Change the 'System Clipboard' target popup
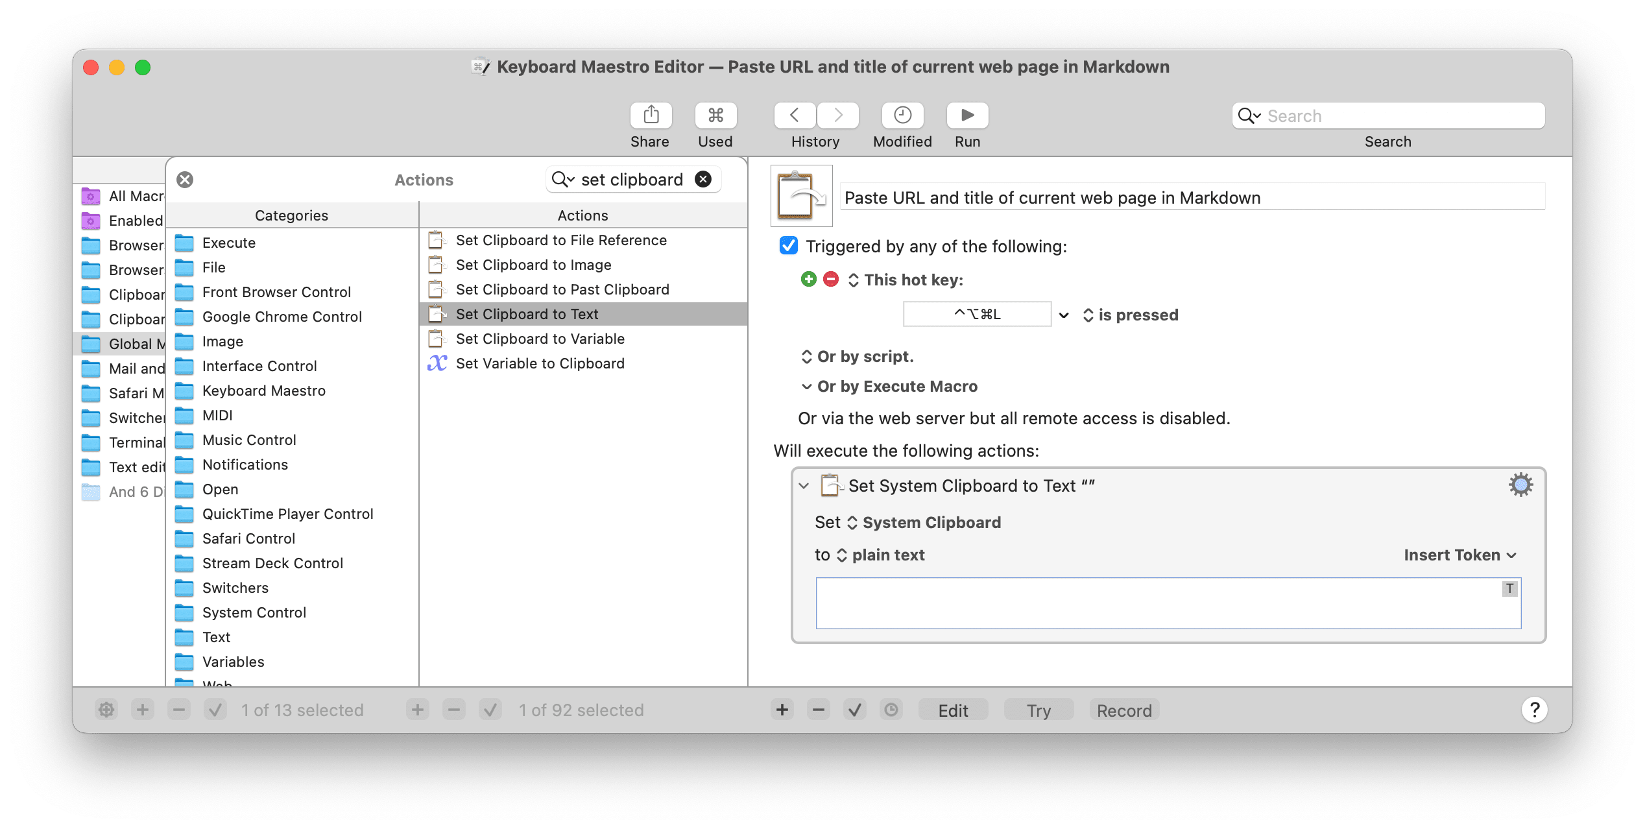Image resolution: width=1645 pixels, height=829 pixels. [x=924, y=522]
